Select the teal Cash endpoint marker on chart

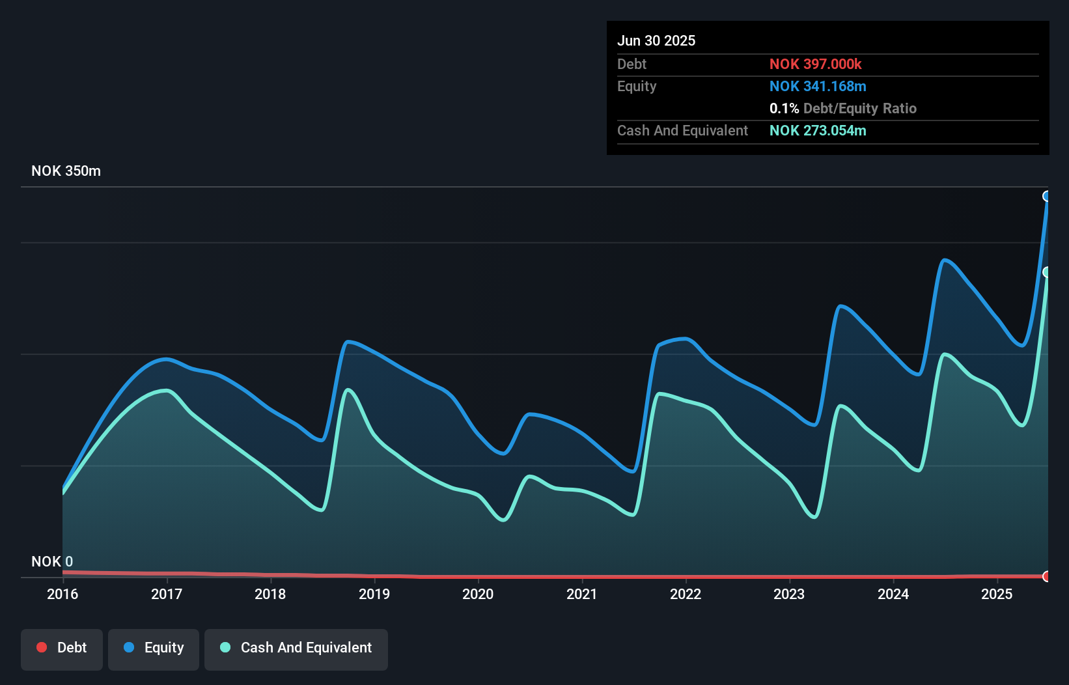(x=1047, y=272)
